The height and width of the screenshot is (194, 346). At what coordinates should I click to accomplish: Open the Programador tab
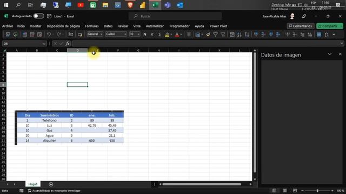pos(179,26)
